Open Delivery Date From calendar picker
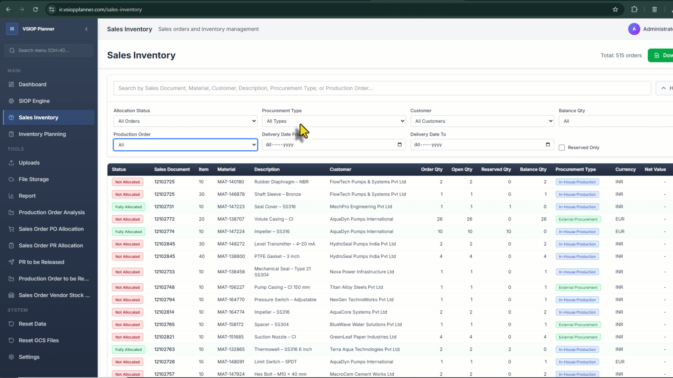 [x=400, y=145]
